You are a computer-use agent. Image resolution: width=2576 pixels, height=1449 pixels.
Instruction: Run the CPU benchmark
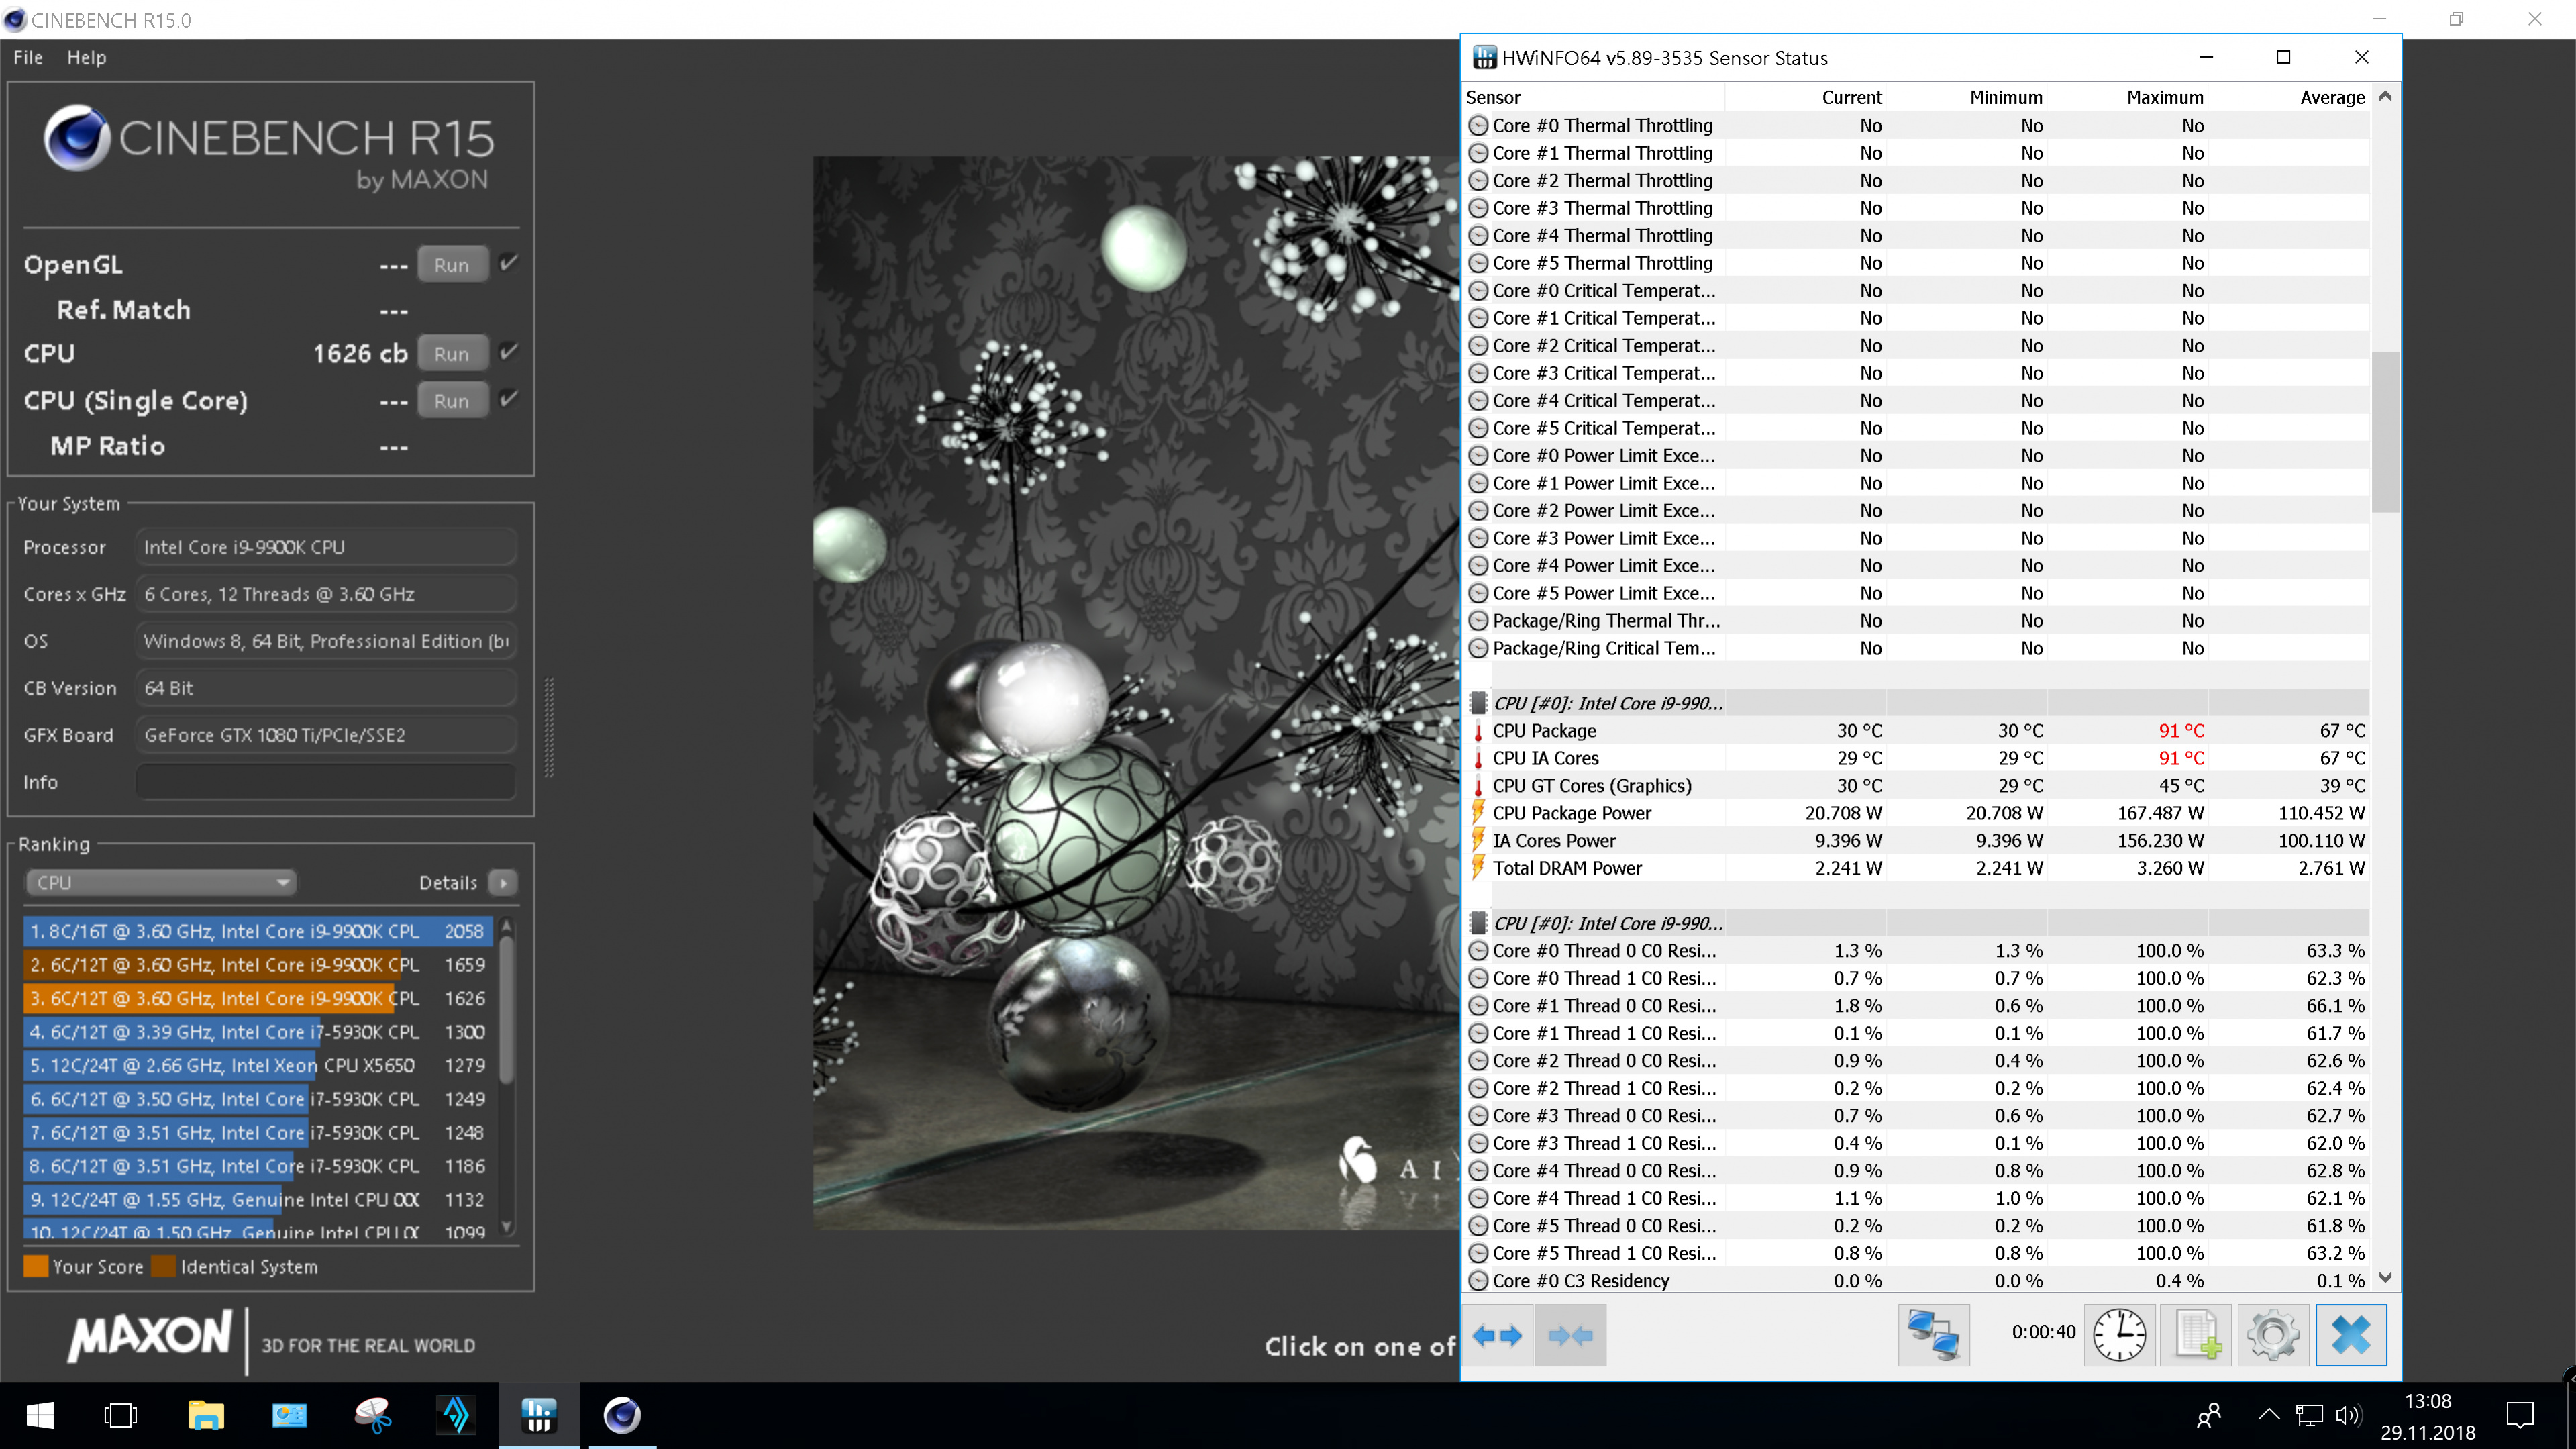click(x=452, y=354)
